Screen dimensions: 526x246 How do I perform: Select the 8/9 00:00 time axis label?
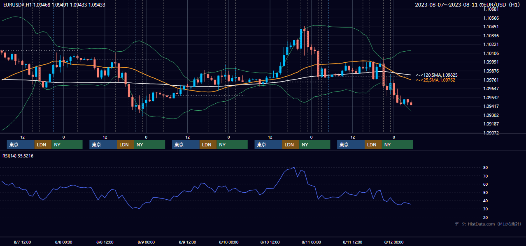click(146, 242)
